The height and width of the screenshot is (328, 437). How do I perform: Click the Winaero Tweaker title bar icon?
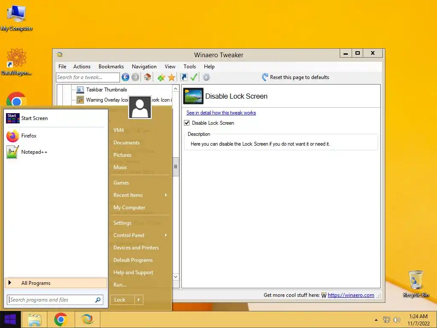click(60, 54)
